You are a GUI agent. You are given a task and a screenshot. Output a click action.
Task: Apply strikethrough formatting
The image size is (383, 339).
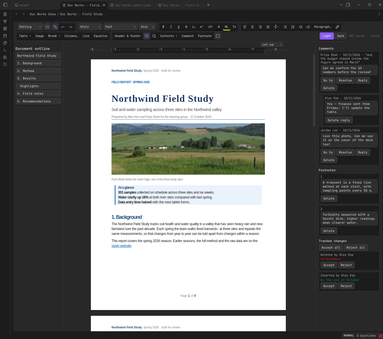[x=186, y=27]
